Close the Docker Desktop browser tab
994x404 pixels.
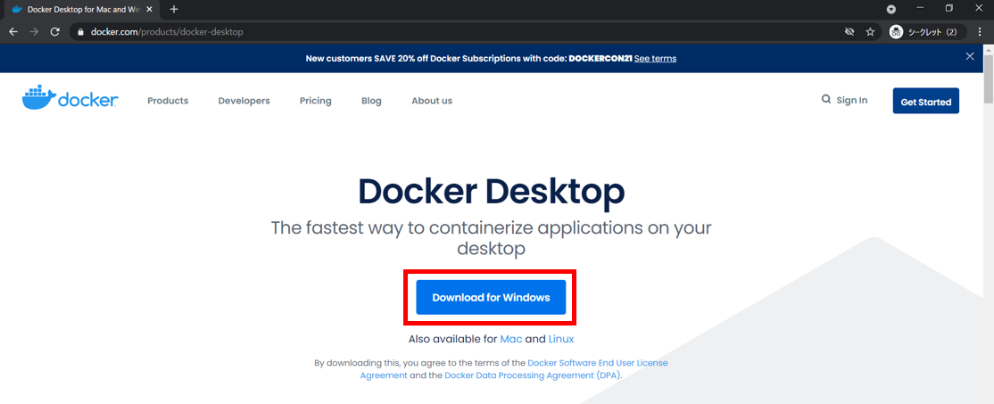click(150, 10)
